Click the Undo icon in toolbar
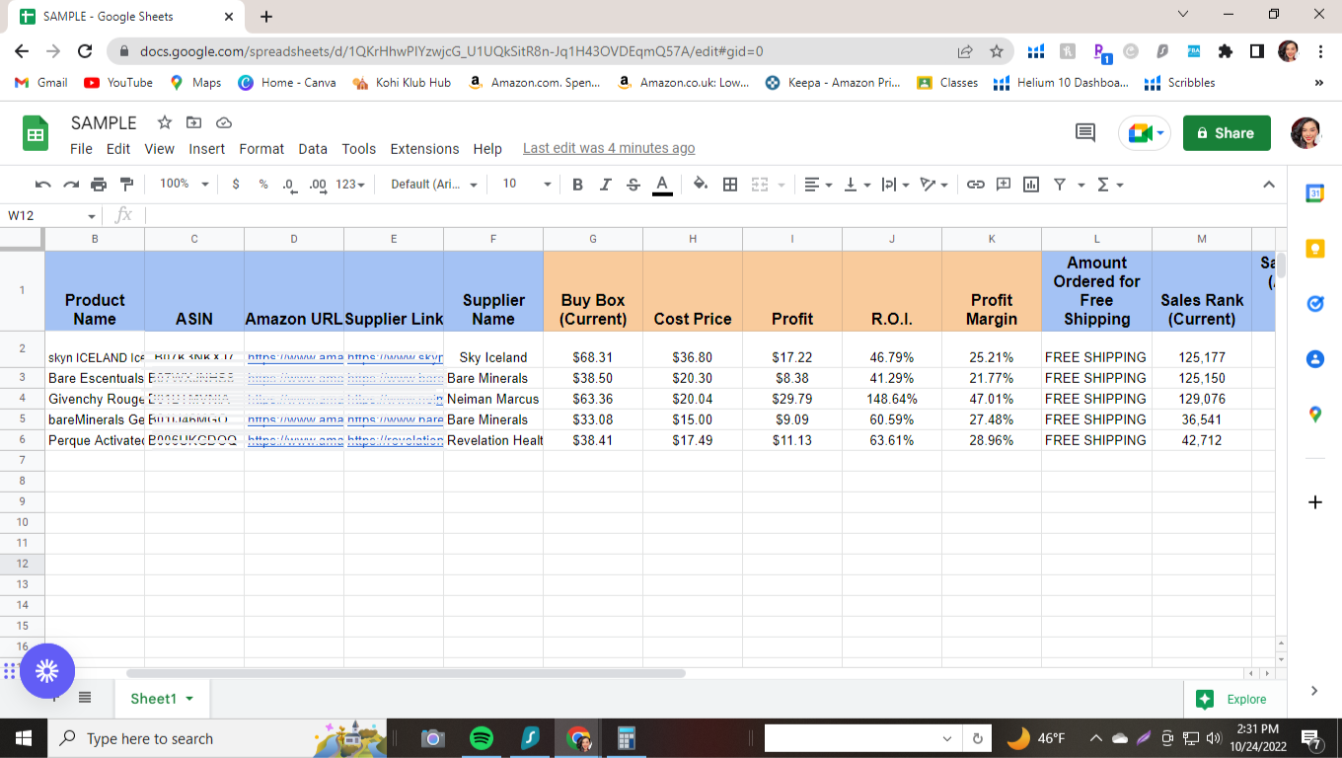Image resolution: width=1342 pixels, height=758 pixels. click(x=42, y=185)
